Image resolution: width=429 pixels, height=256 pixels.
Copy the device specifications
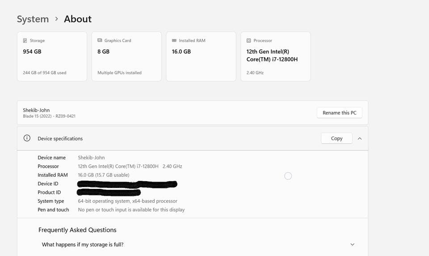click(336, 139)
